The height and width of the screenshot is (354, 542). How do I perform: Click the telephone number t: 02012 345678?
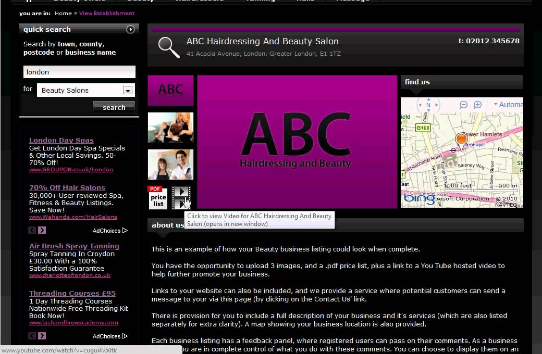point(489,41)
